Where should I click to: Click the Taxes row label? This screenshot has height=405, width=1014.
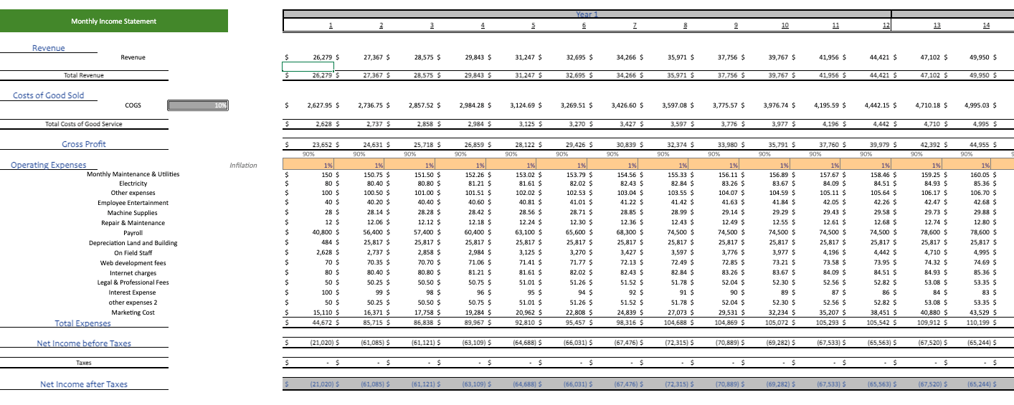click(x=84, y=363)
